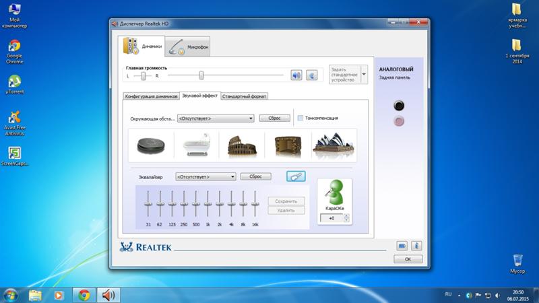Screen dimensions: 539x303
Task: Click the Удалить equalizer button
Action: click(286, 210)
